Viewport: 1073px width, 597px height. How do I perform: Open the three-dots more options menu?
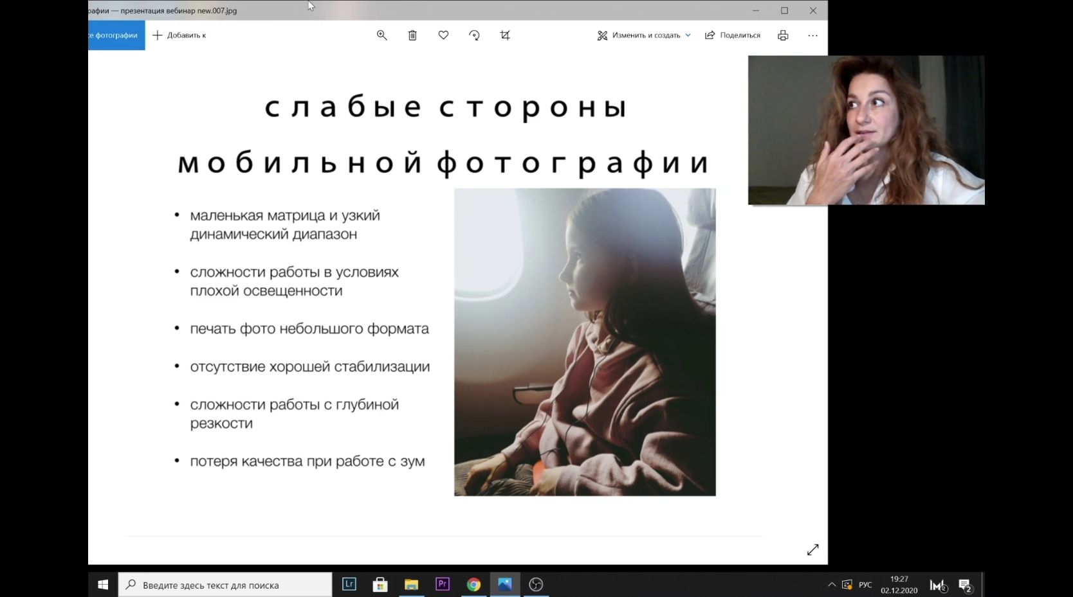pyautogui.click(x=812, y=35)
